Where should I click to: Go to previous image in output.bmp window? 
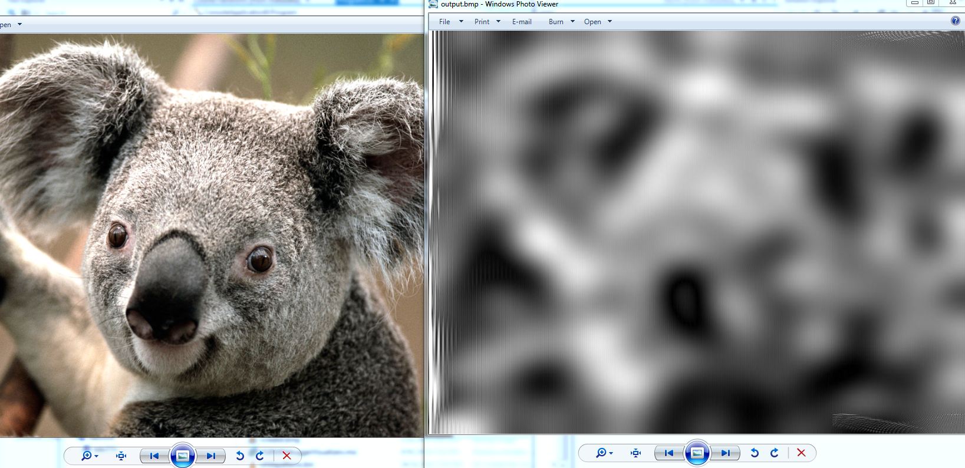(x=669, y=453)
